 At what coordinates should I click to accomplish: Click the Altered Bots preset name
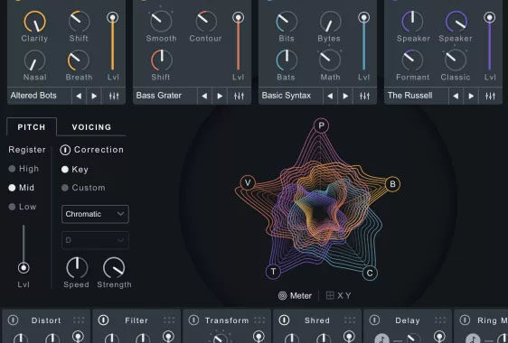click(33, 96)
